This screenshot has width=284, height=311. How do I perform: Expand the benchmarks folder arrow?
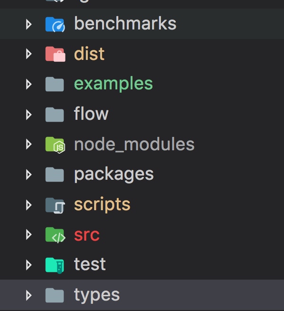click(x=28, y=25)
